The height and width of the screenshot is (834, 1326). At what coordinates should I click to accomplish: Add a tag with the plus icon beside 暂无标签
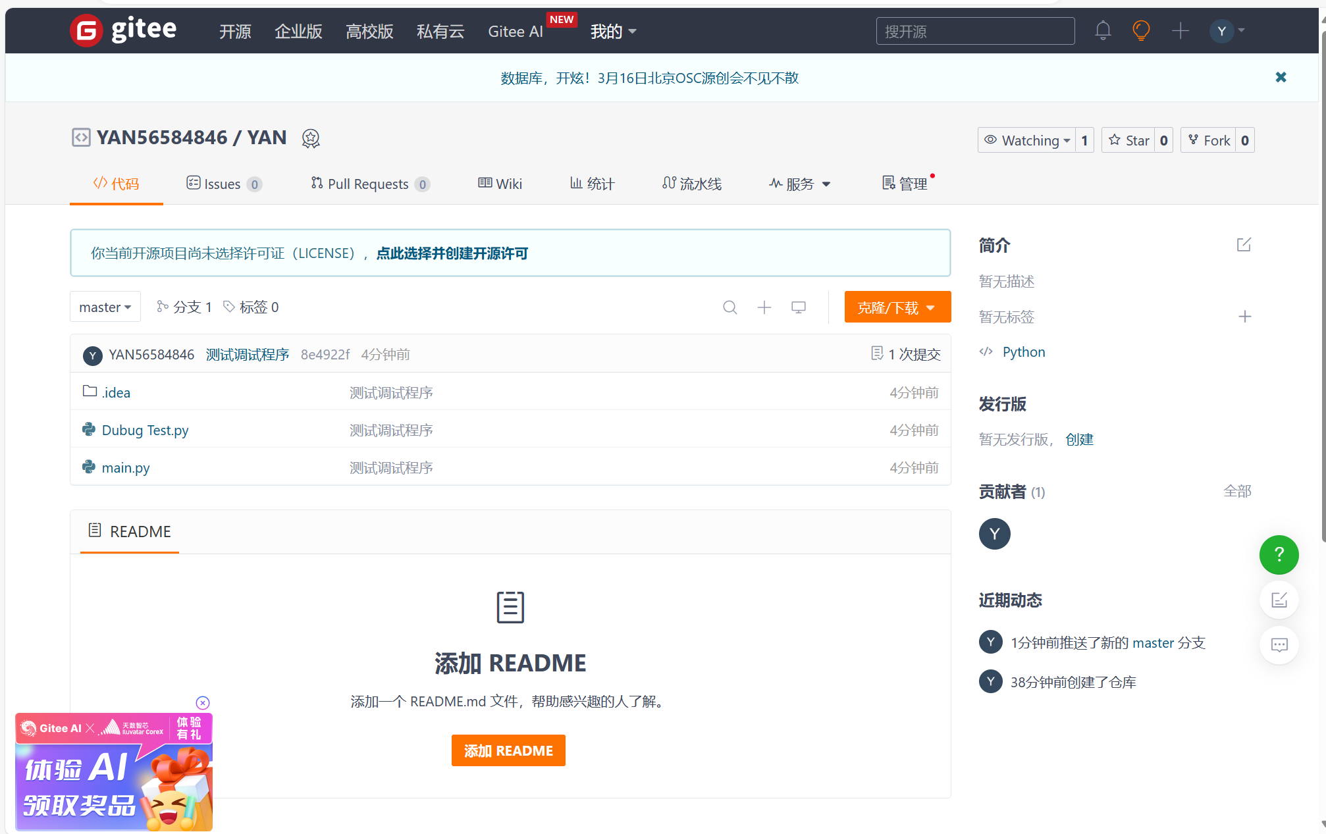click(x=1244, y=317)
